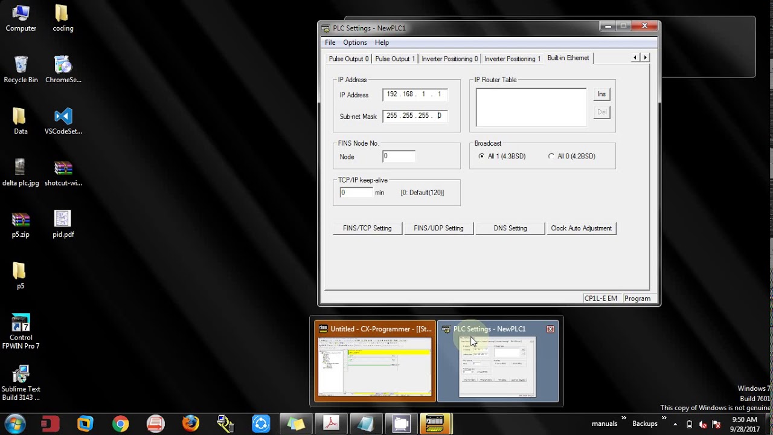The image size is (773, 435).
Task: Launch Control FPWIN Pro 7 shortcut
Action: pos(21,332)
